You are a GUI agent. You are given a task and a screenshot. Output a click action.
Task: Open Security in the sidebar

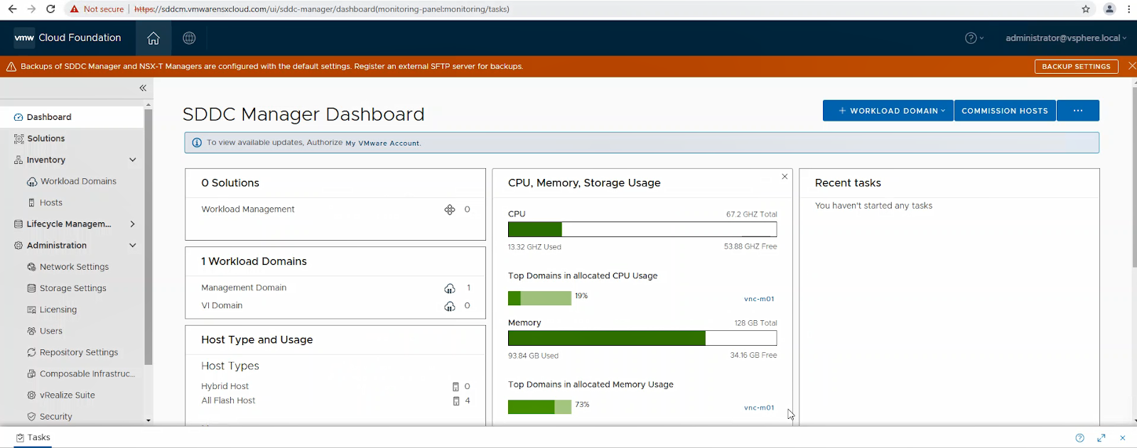(x=55, y=417)
